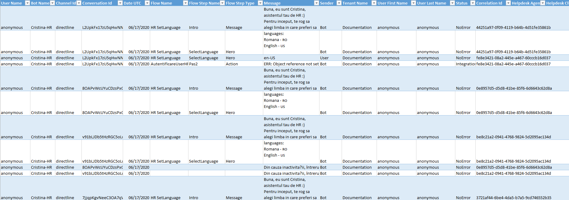
Task: Open the Tenant Name filter dropdown
Action: coord(374,3)
